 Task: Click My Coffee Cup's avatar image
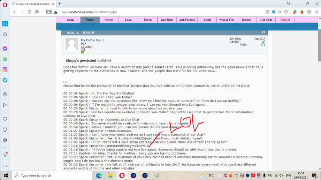point(71,44)
